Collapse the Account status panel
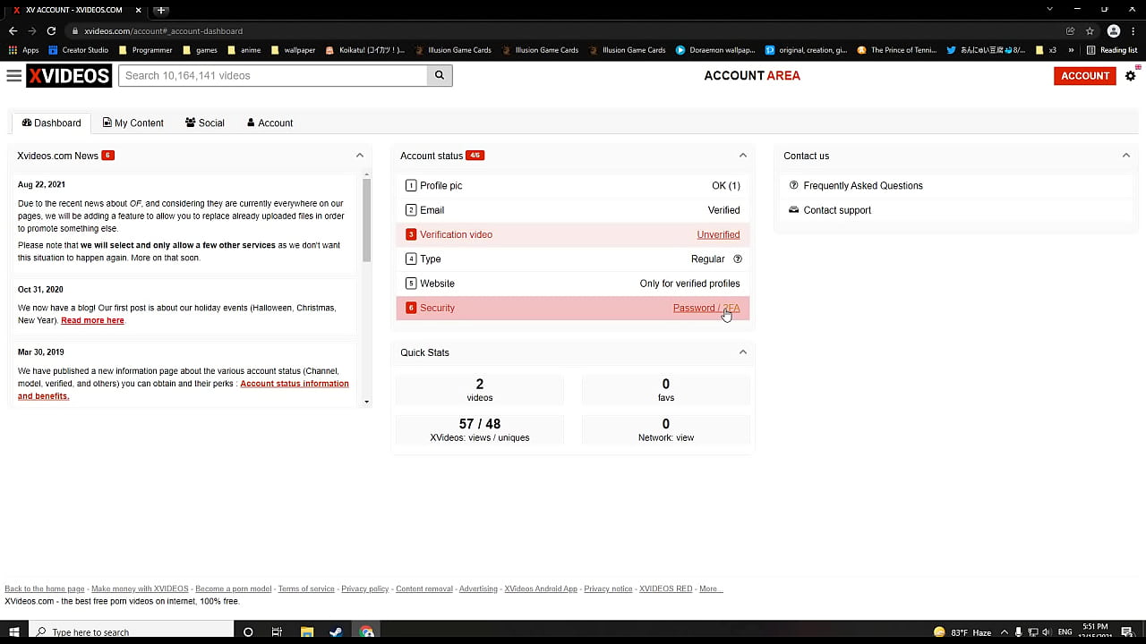1146x644 pixels. 742,156
